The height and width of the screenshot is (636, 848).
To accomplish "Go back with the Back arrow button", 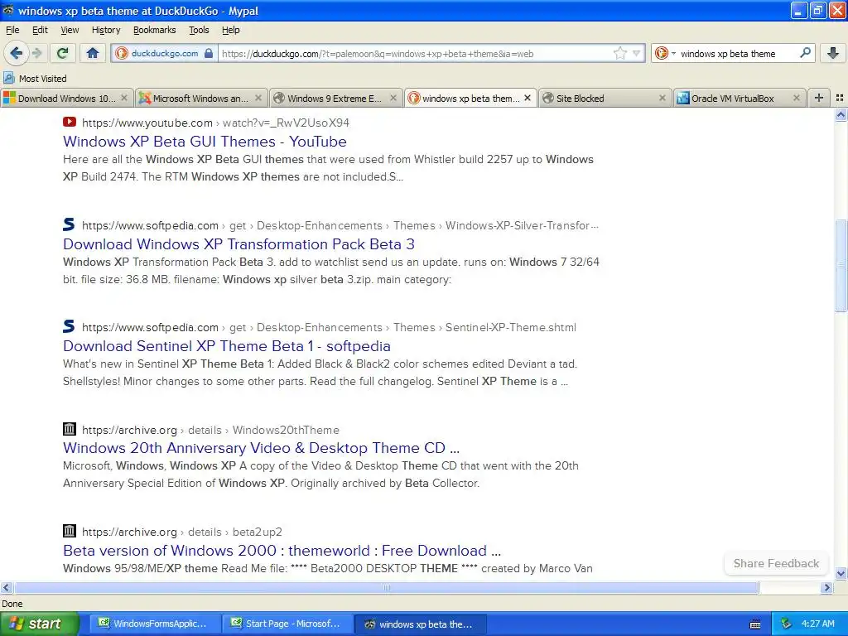I will pos(16,53).
